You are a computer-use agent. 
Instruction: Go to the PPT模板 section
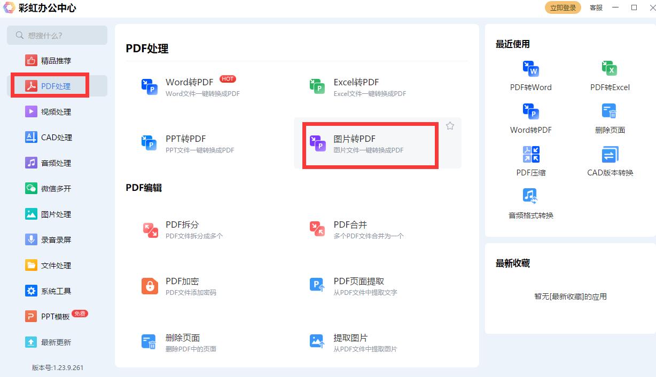tap(57, 316)
